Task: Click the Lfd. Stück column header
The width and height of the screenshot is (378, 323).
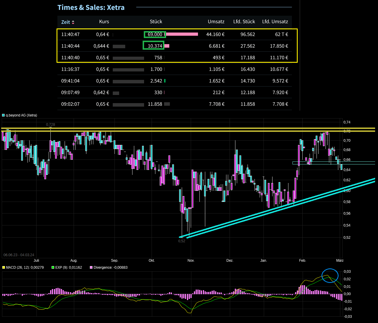Action: tap(244, 22)
